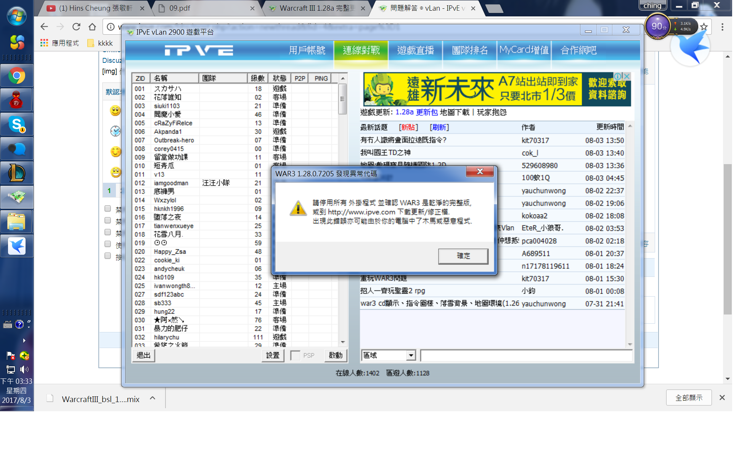Image resolution: width=755 pixels, height=471 pixels.
Task: Show hidden tray icons arrow
Action: [x=24, y=340]
